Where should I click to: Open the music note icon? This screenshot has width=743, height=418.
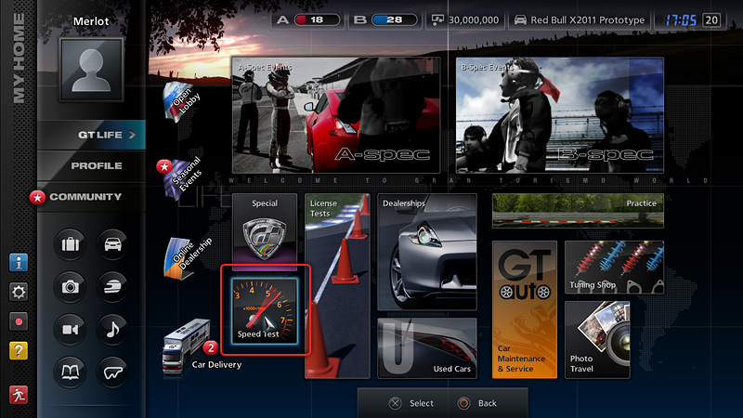(x=112, y=328)
